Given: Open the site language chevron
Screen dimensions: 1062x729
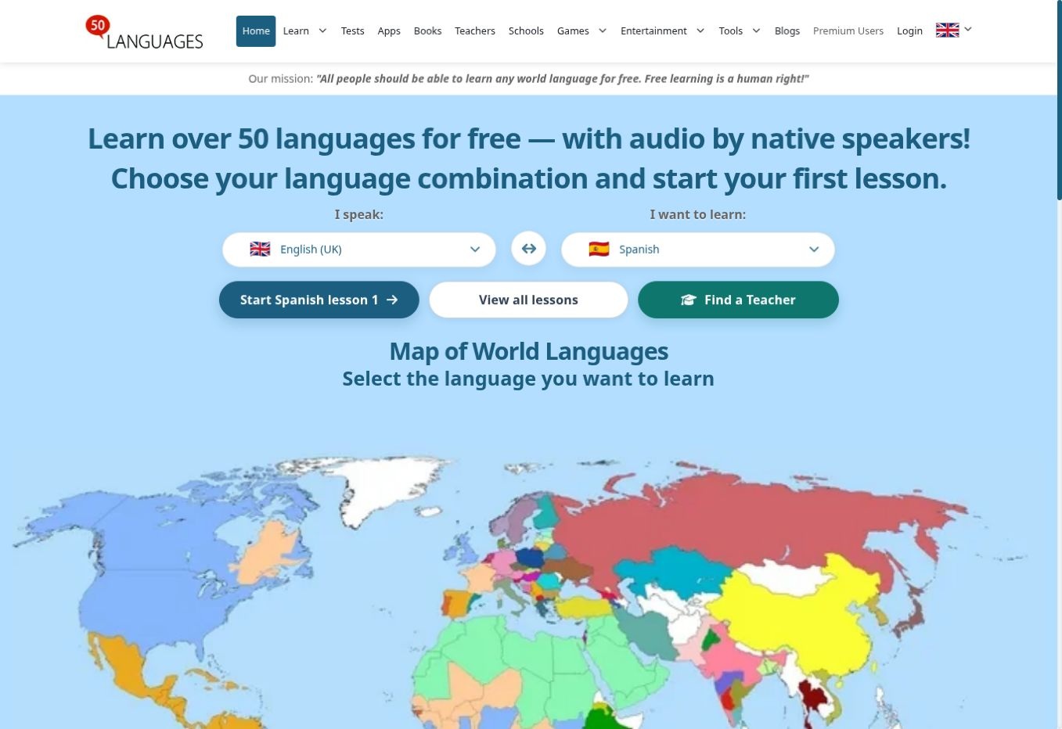Looking at the screenshot, I should tap(968, 29).
